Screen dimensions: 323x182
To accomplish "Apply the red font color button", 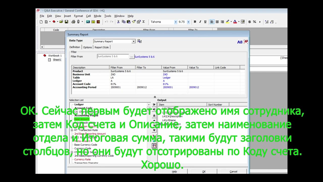I will point(235,22).
